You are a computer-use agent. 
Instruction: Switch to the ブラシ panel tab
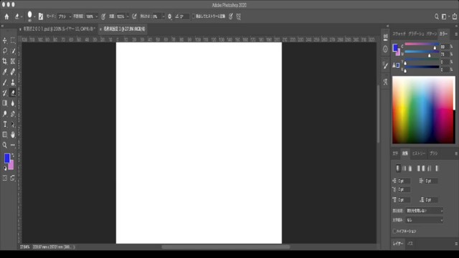(x=433, y=153)
